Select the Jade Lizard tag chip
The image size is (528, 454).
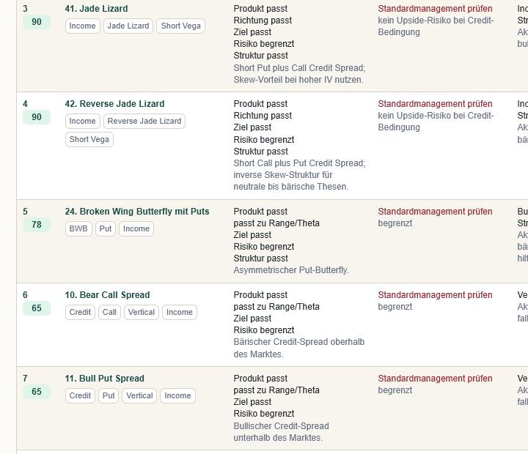[x=128, y=26]
